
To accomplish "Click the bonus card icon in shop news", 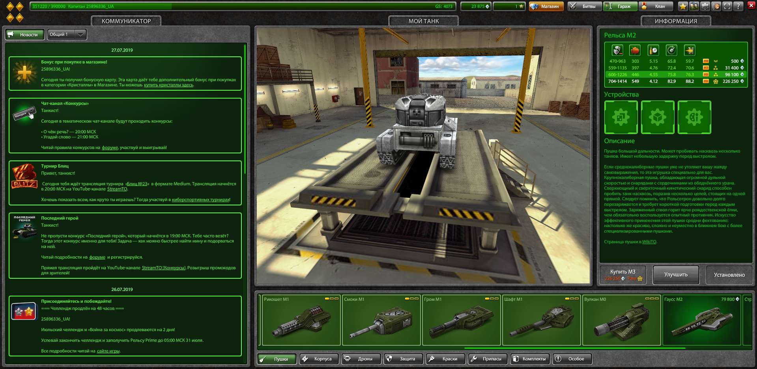I will coord(24,73).
